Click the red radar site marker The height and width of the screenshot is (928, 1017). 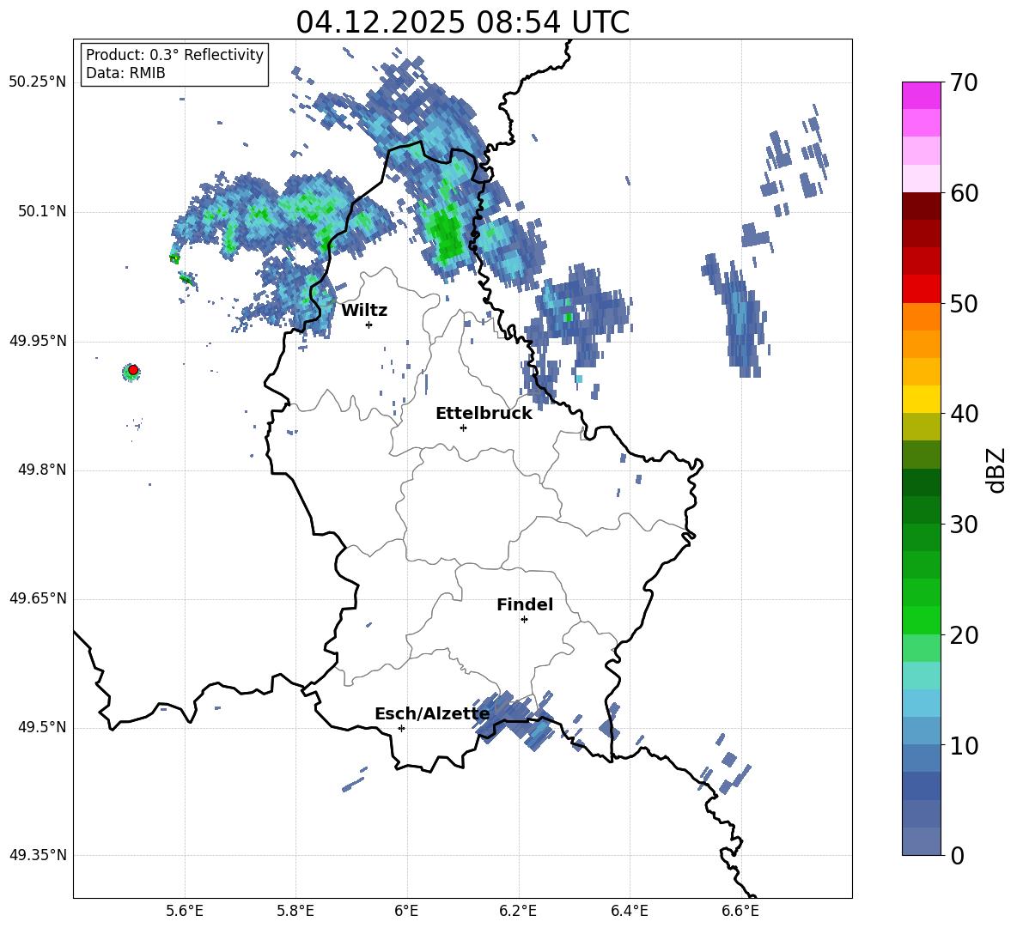(133, 370)
